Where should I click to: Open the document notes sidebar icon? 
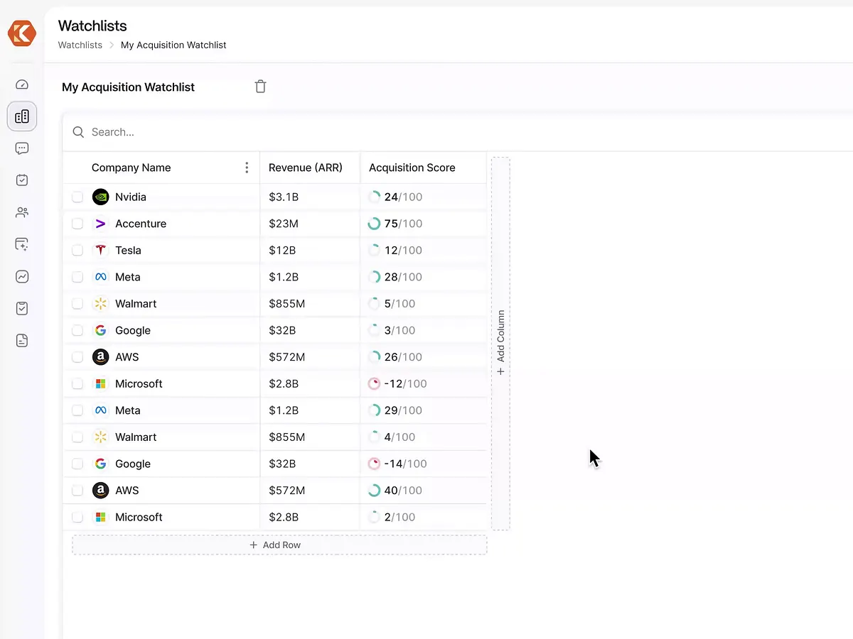(x=22, y=341)
